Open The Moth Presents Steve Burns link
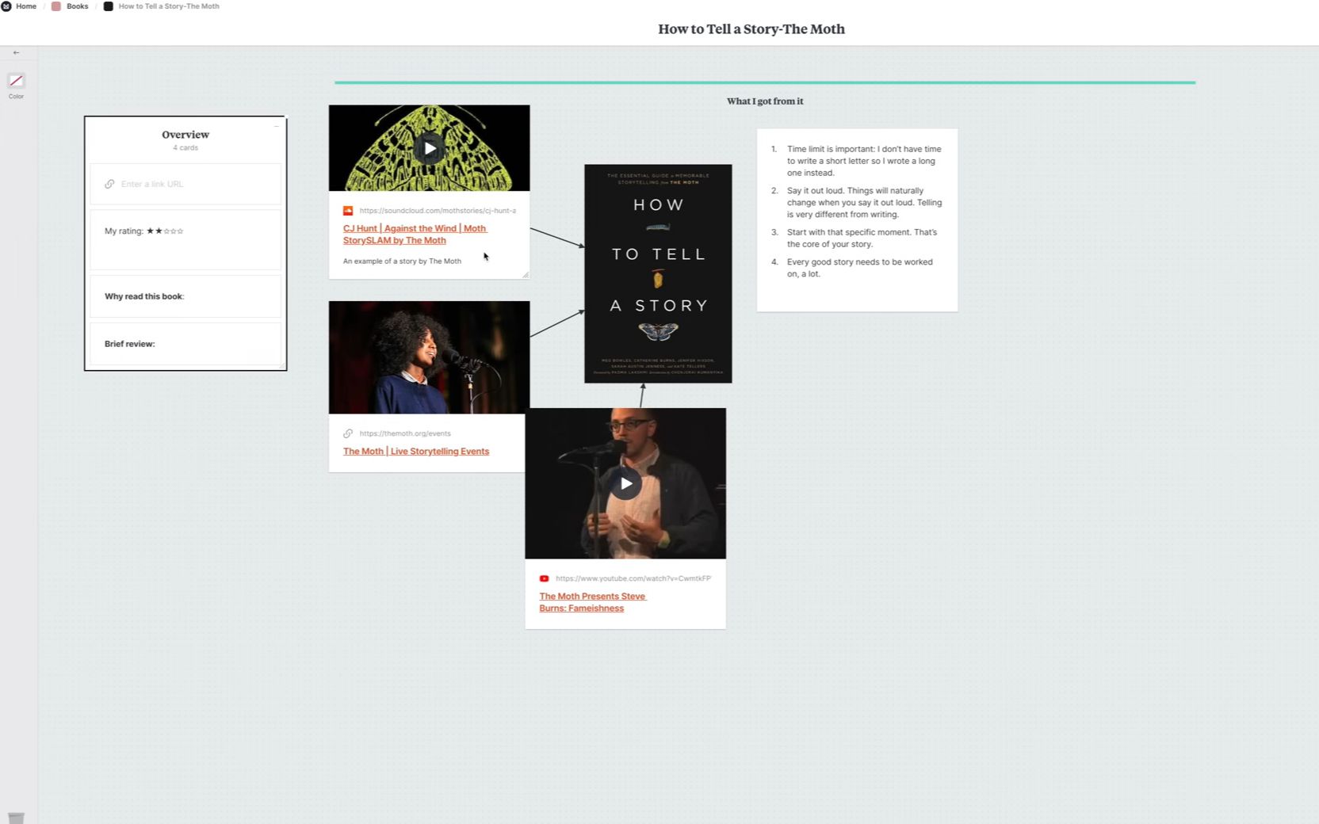1319x824 pixels. click(593, 602)
